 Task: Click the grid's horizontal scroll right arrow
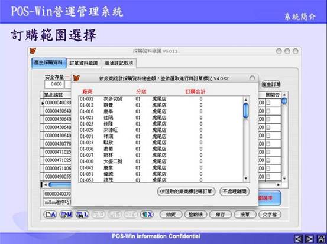tap(278, 184)
